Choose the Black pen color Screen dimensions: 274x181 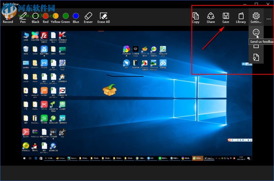click(35, 18)
